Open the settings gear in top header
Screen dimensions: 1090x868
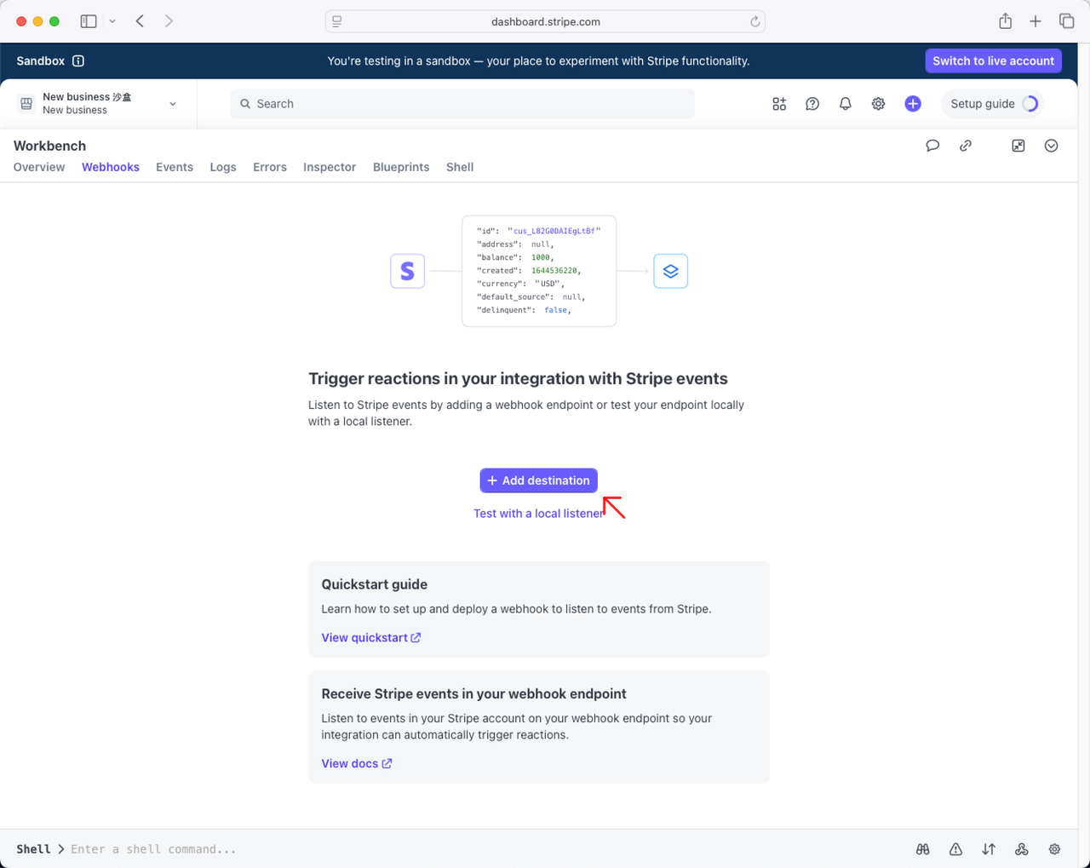pyautogui.click(x=878, y=104)
